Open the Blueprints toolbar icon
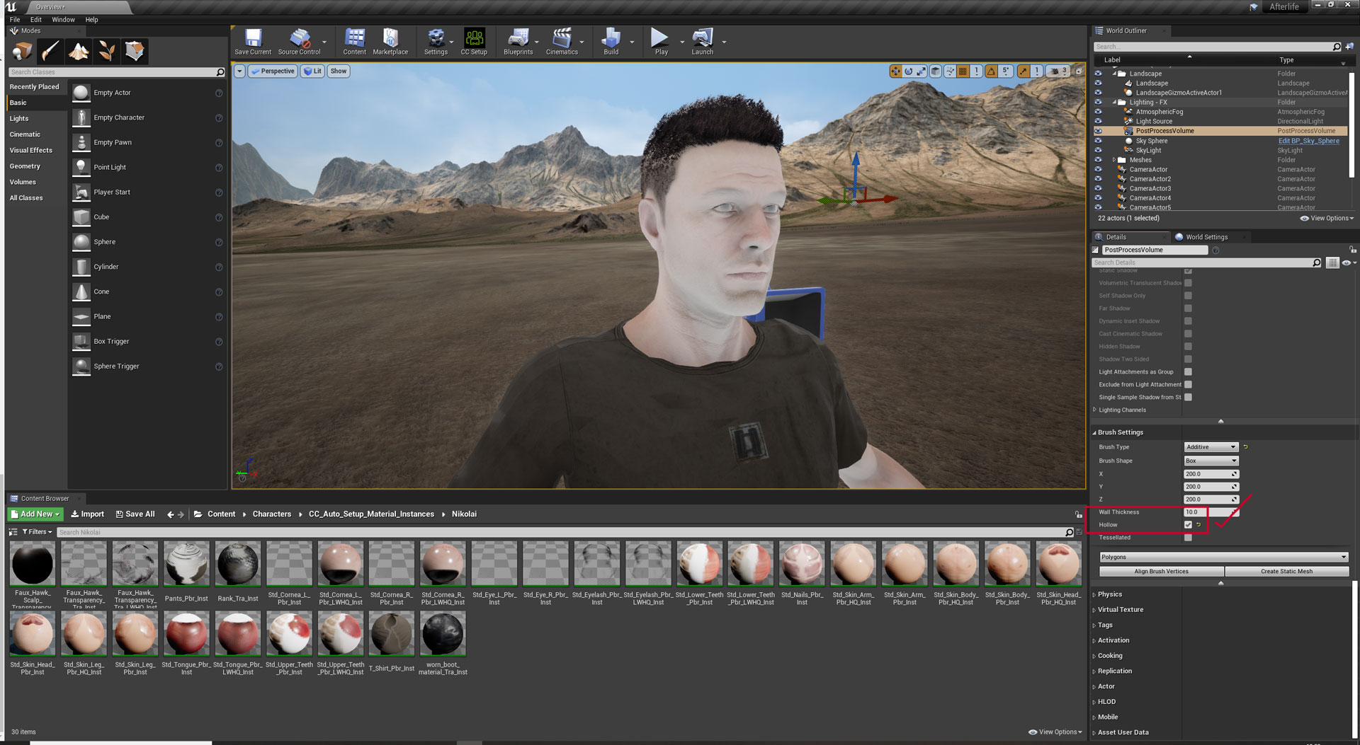The image size is (1360, 745). (x=518, y=42)
